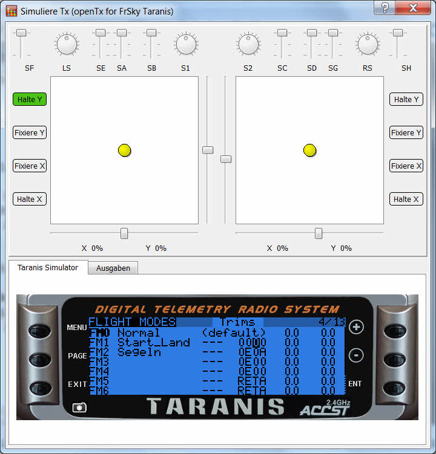436x454 pixels.
Task: Click the FLIGHT MODES title on the LCD
Action: [132, 322]
